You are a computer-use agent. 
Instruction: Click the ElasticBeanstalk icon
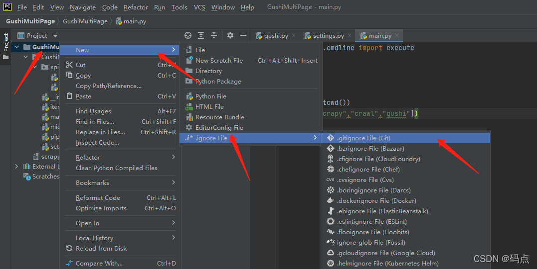(331, 211)
